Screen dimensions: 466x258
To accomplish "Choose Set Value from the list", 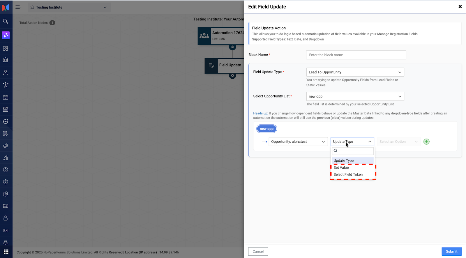I will tap(341, 167).
